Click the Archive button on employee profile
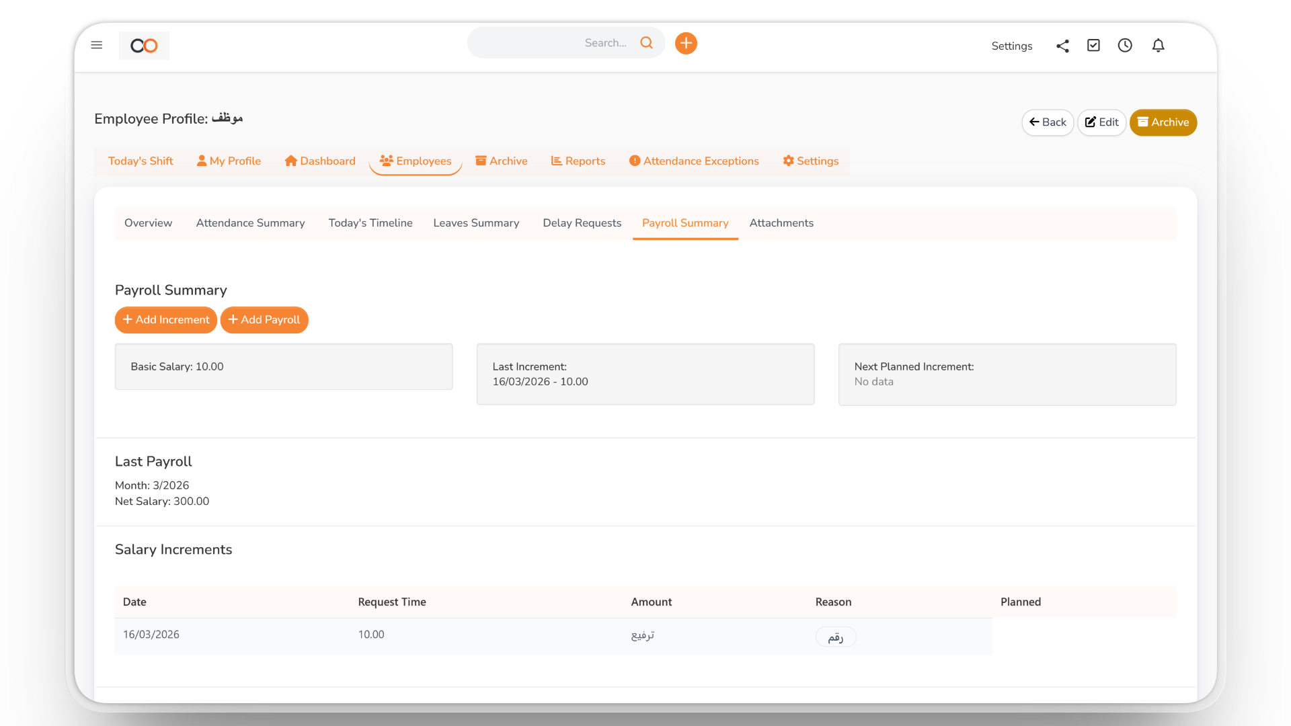This screenshot has height=726, width=1291. pyautogui.click(x=1163, y=122)
